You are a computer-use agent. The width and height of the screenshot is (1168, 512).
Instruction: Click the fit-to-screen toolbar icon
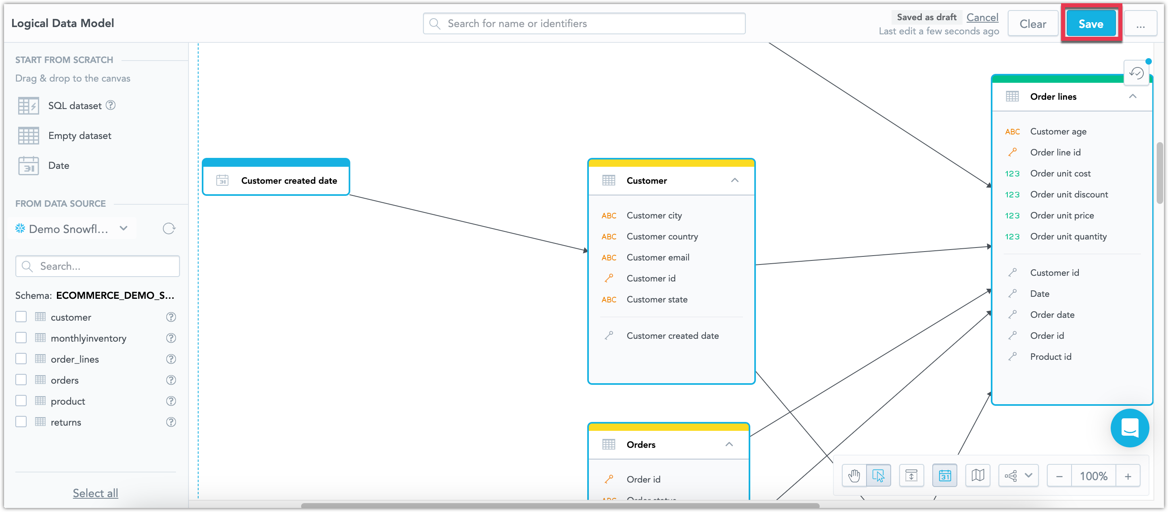(911, 476)
